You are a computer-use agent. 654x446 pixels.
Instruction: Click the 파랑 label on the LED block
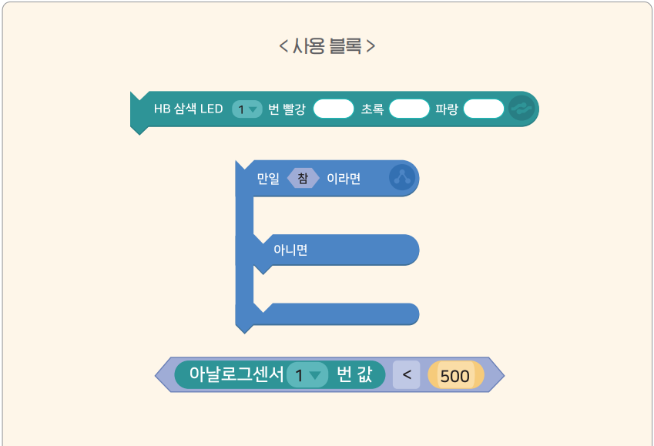tap(447, 109)
